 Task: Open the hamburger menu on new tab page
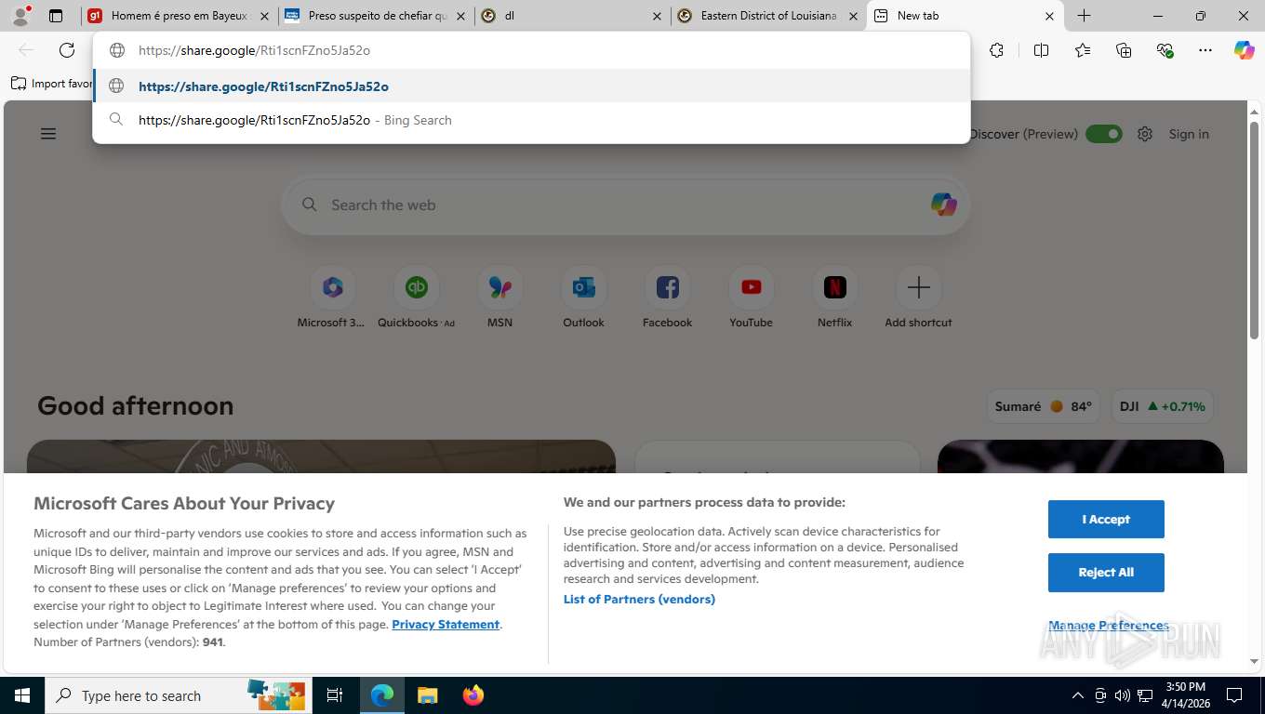click(x=48, y=134)
